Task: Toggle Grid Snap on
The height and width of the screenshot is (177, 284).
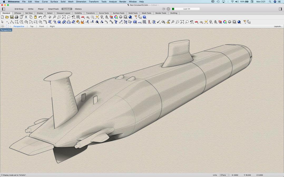Action: pyautogui.click(x=19, y=9)
